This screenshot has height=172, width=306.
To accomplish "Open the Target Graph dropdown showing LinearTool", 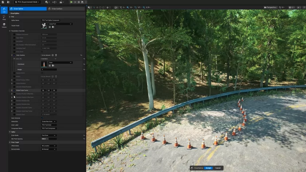I will [60, 24].
